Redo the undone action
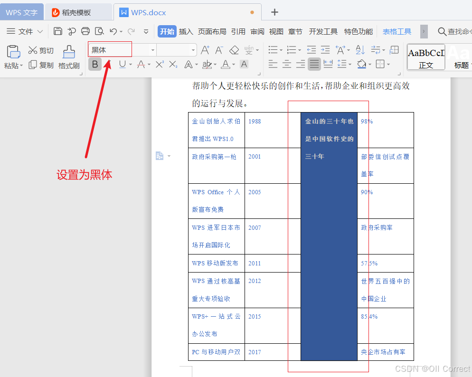Image resolution: width=472 pixels, height=377 pixels. pos(131,31)
